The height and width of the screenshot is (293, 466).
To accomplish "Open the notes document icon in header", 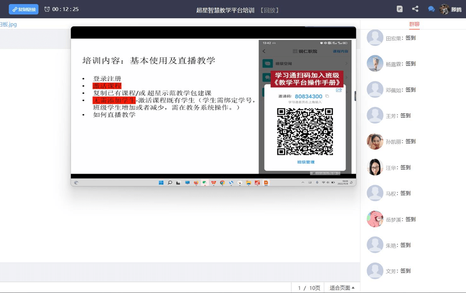I will pos(400,9).
